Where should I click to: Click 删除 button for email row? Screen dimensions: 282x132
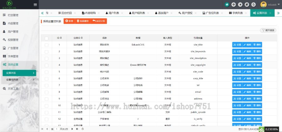point(257,92)
